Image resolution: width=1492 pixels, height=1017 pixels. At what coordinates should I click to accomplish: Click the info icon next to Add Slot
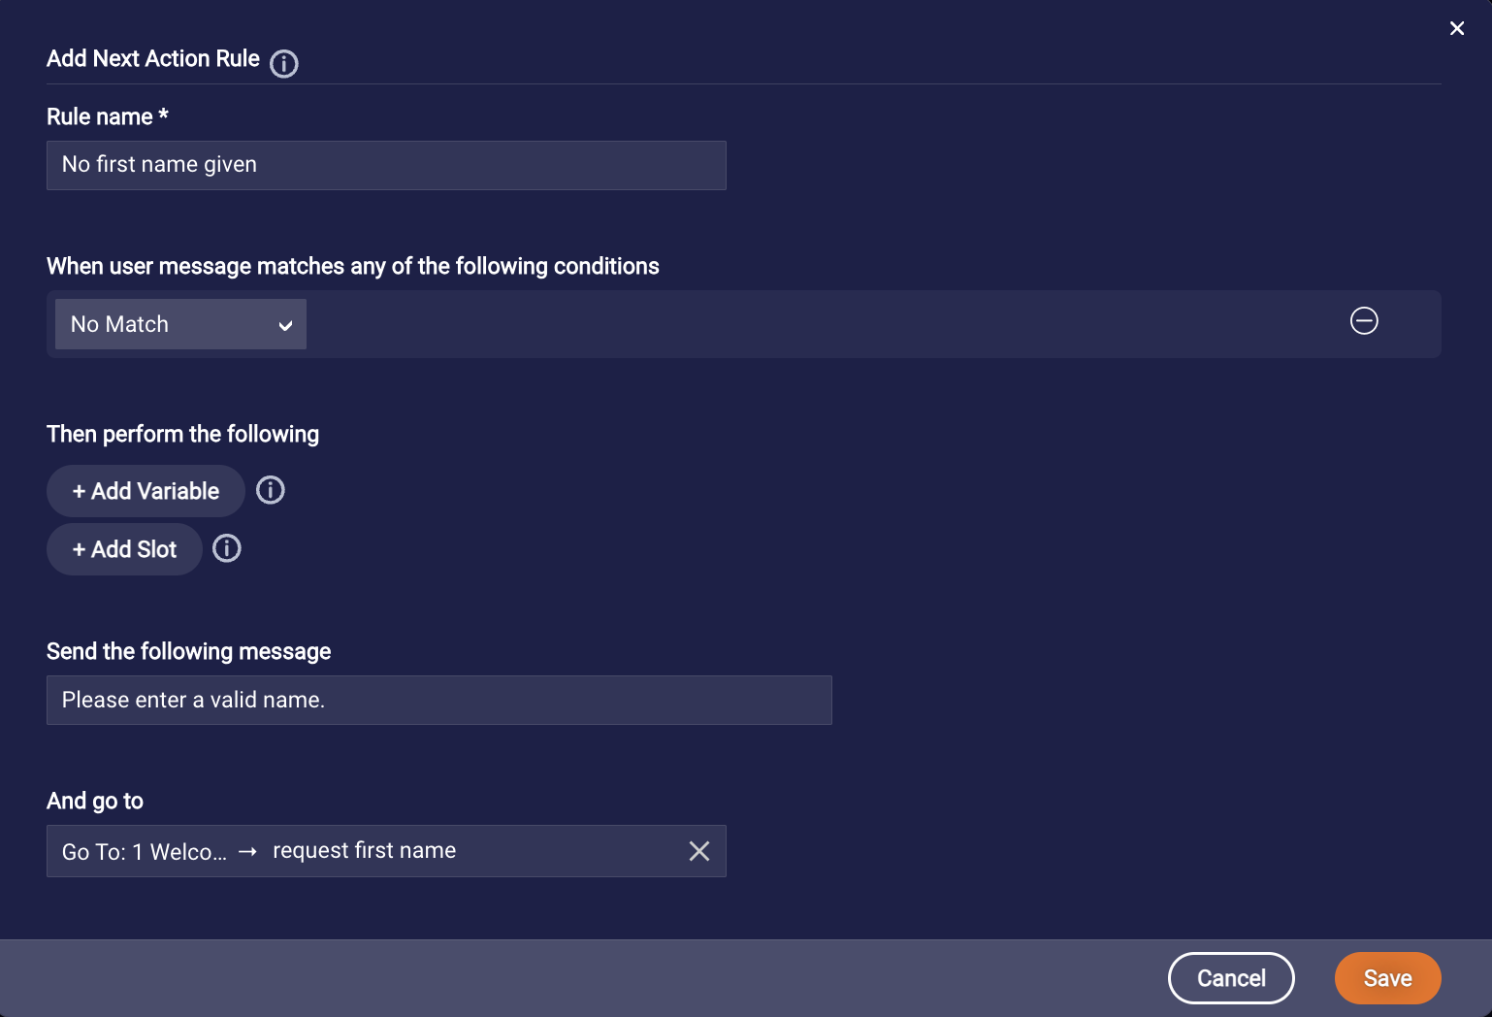click(x=226, y=548)
